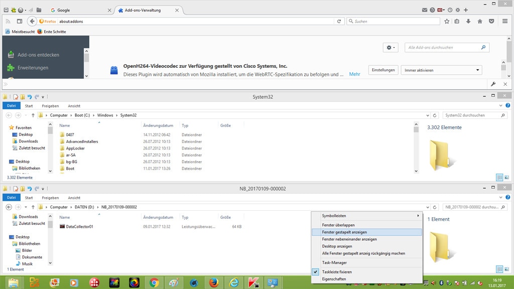Screen dimensions: 514x289
Task: Open Internet Explorer from taskbar
Action: 233,282
